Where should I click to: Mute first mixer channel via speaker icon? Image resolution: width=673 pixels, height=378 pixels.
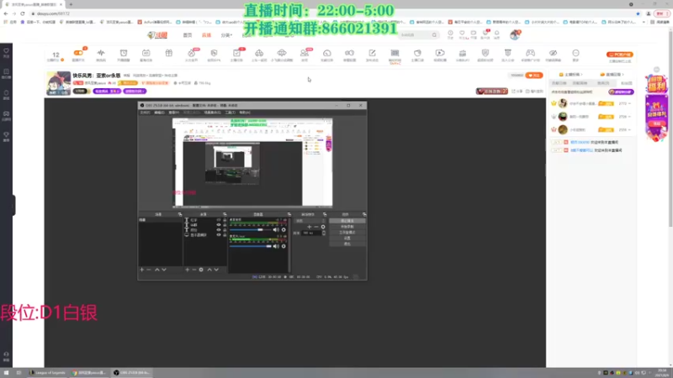[x=276, y=229]
